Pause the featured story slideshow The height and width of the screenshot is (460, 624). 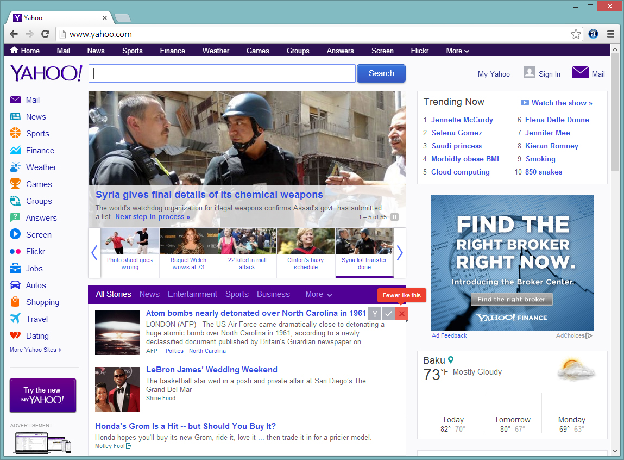click(x=394, y=217)
